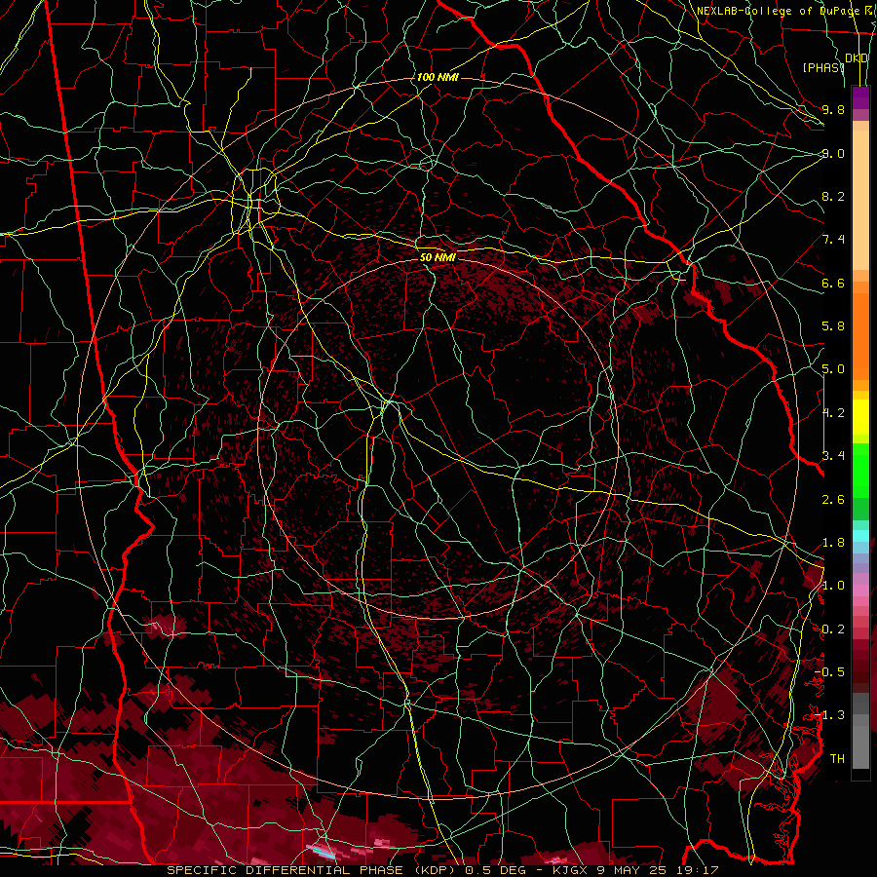This screenshot has width=877, height=877.
Task: Click the 5.8 value on the KDP scale
Action: (833, 326)
